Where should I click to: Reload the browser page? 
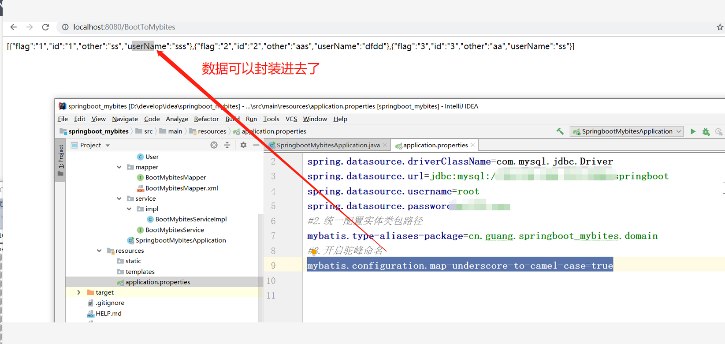click(x=45, y=27)
